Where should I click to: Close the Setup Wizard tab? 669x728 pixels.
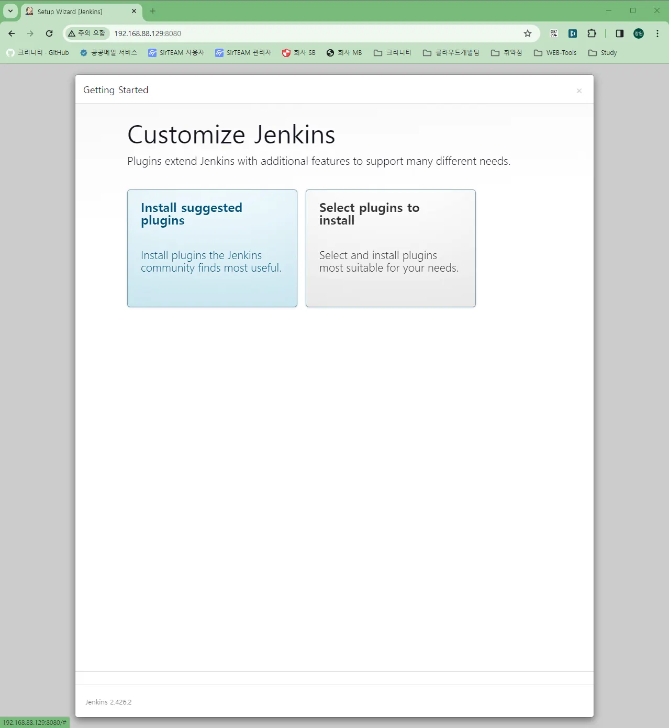pyautogui.click(x=134, y=11)
